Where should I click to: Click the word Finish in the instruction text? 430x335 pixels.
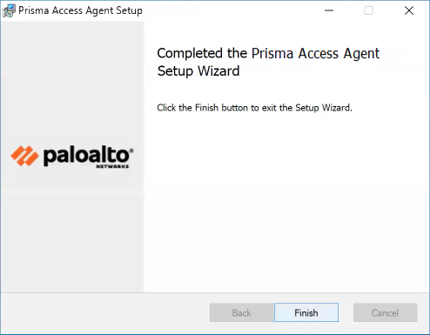pos(206,108)
